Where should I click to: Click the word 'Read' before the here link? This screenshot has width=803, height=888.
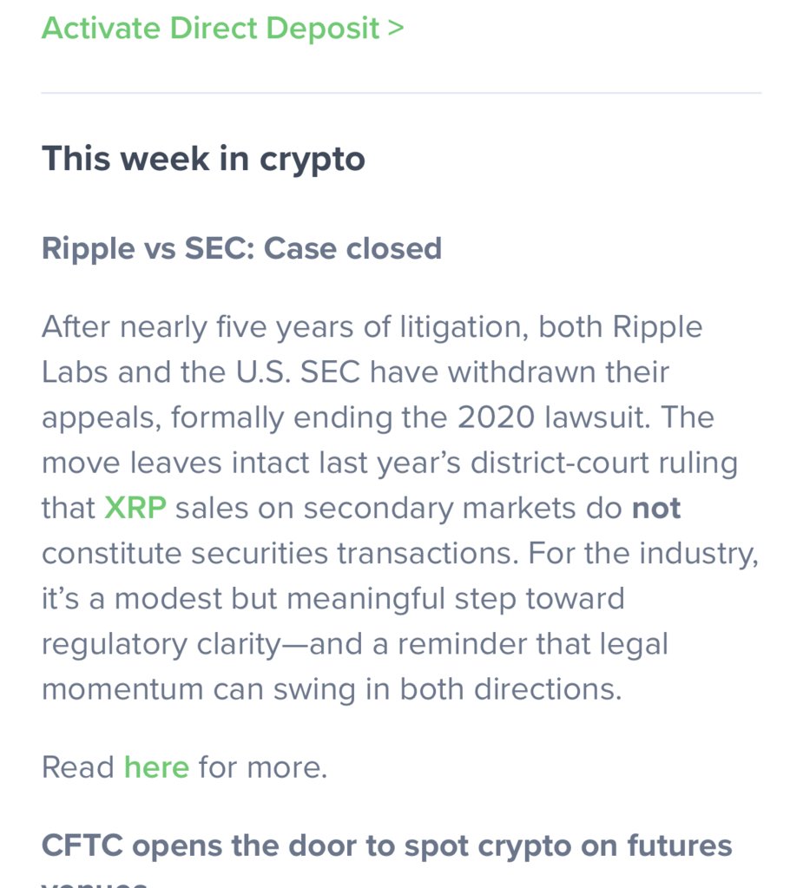point(78,767)
